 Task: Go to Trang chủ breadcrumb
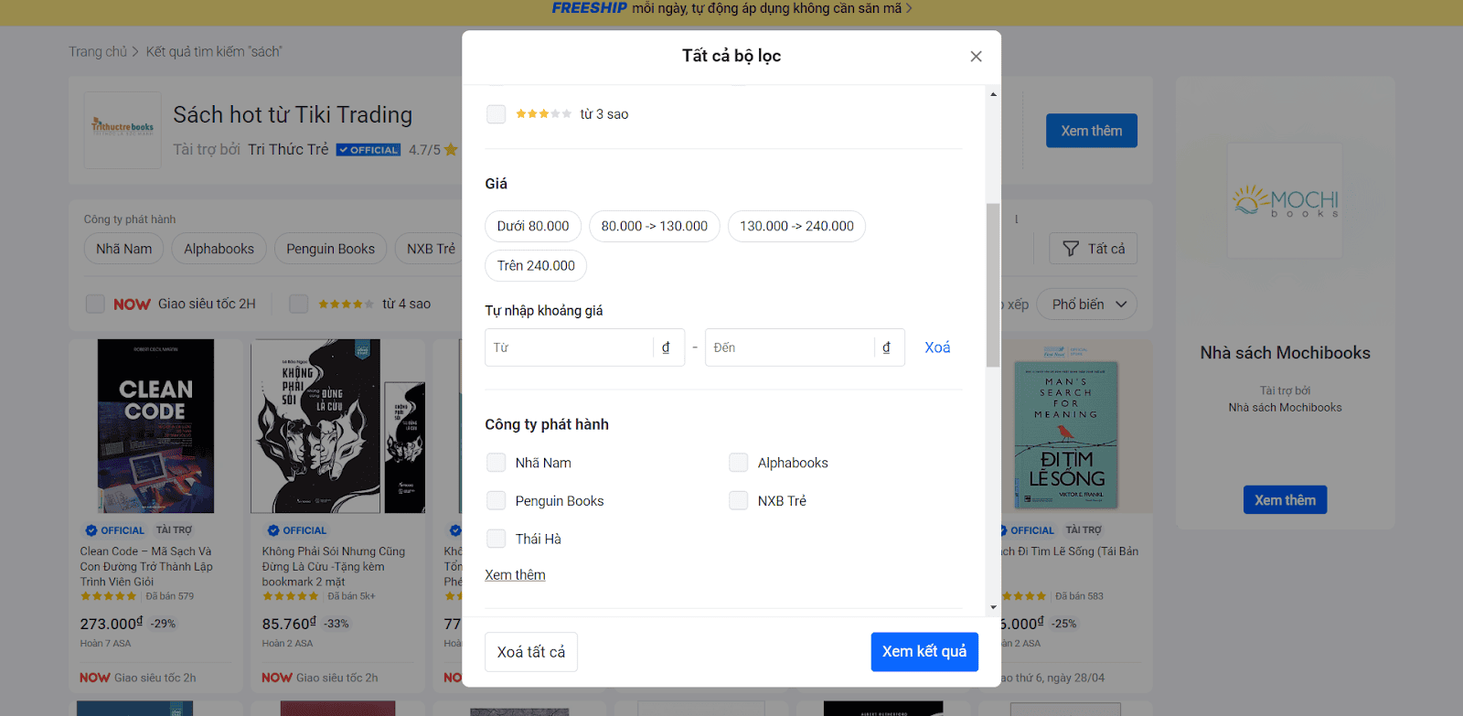point(98,52)
